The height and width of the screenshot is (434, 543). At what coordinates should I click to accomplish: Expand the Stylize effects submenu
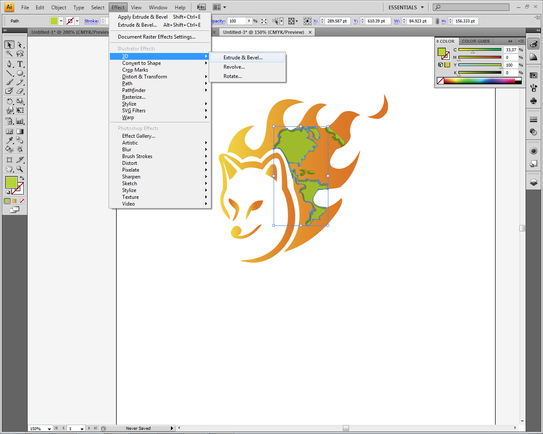click(x=129, y=103)
